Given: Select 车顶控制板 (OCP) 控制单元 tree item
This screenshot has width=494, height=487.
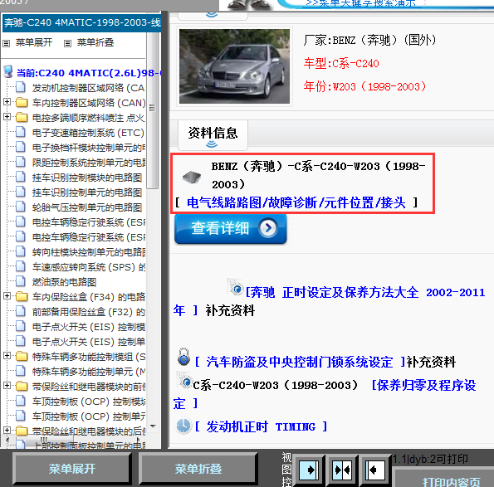Looking at the screenshot, I should tap(89, 416).
